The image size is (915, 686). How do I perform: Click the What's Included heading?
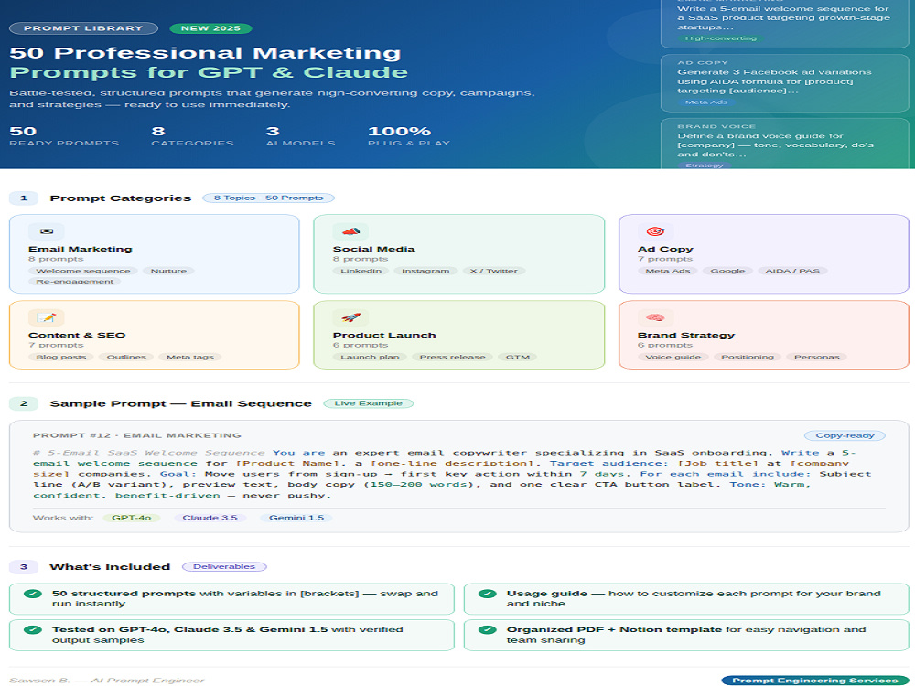click(x=111, y=566)
